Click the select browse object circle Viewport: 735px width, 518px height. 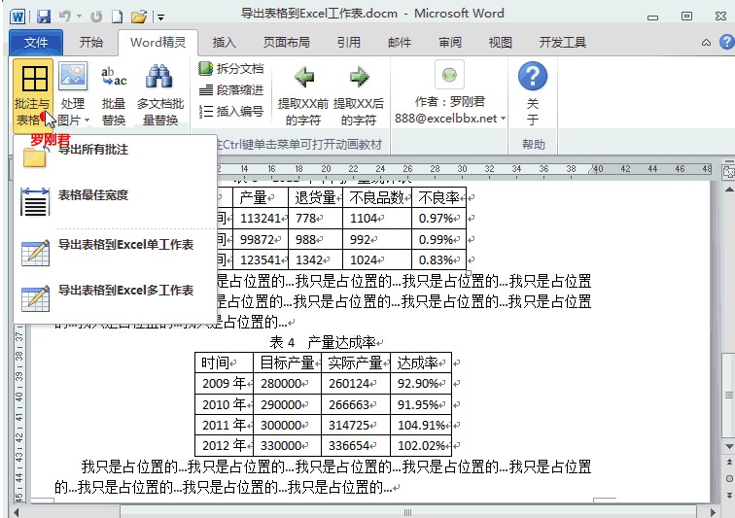(729, 479)
